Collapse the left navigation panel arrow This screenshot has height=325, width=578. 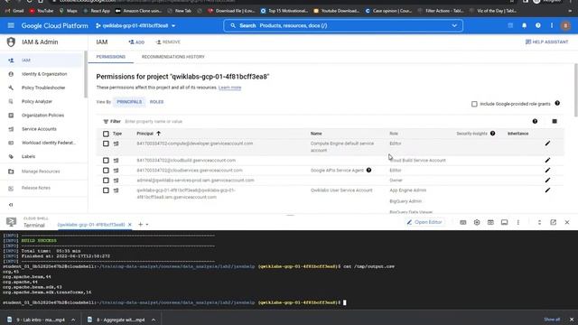click(x=11, y=205)
